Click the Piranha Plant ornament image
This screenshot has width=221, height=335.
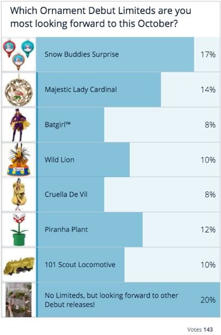pos(18,229)
